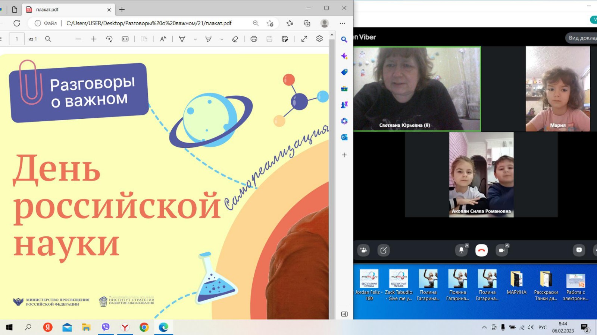The height and width of the screenshot is (335, 597).
Task: Add a site to Edge sidebar
Action: tap(344, 155)
